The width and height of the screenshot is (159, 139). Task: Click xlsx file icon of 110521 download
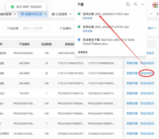click(x=79, y=14)
